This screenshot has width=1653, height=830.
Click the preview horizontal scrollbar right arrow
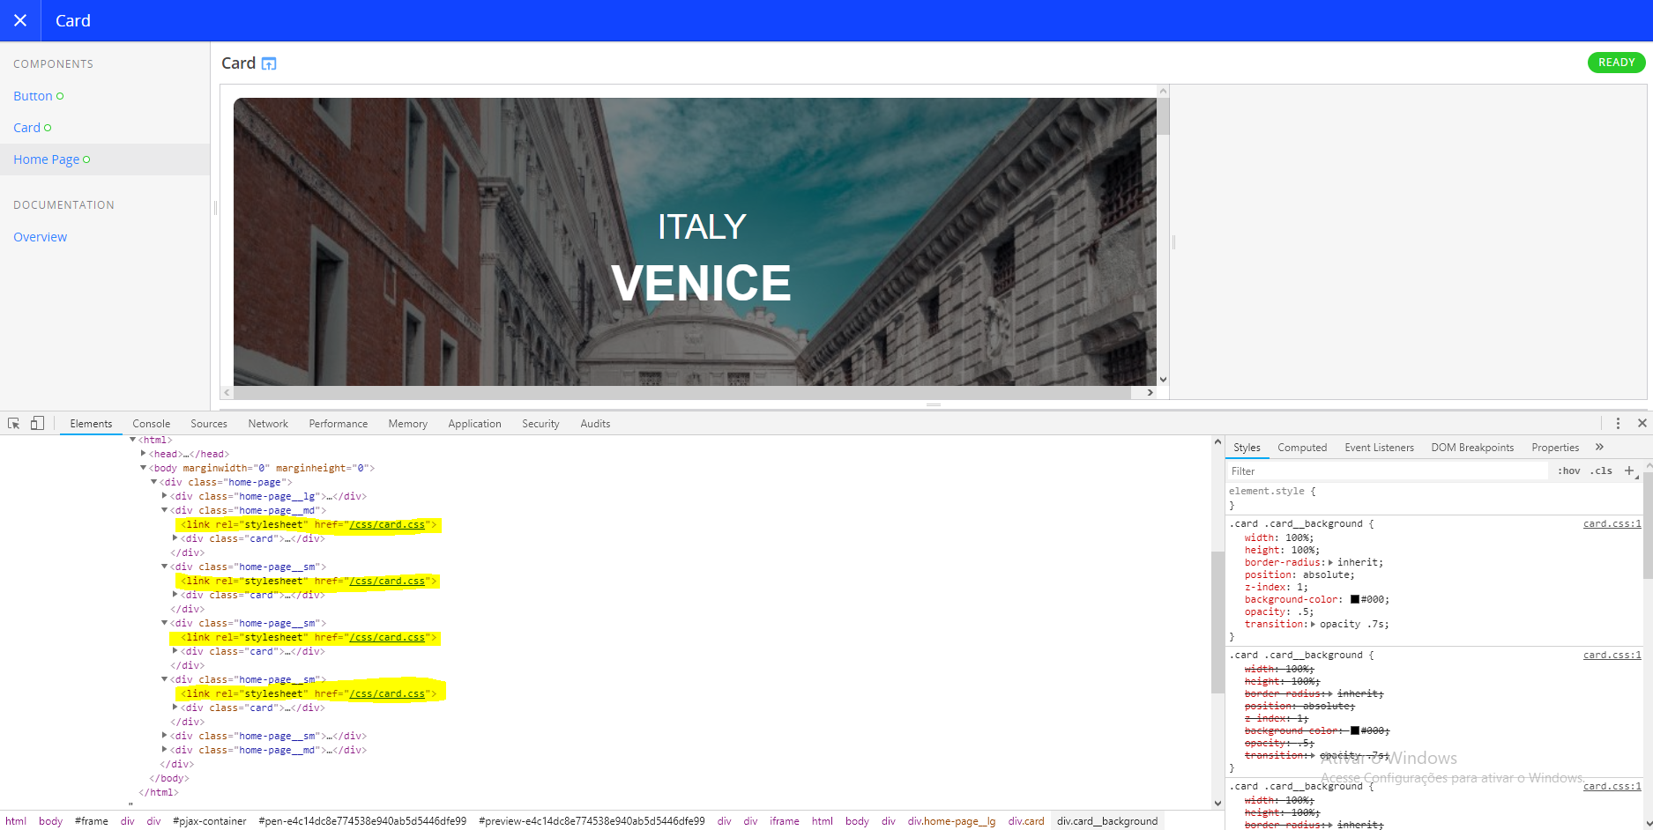(x=1150, y=393)
